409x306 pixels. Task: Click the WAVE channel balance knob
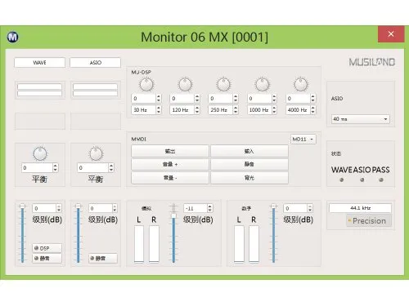pos(40,154)
